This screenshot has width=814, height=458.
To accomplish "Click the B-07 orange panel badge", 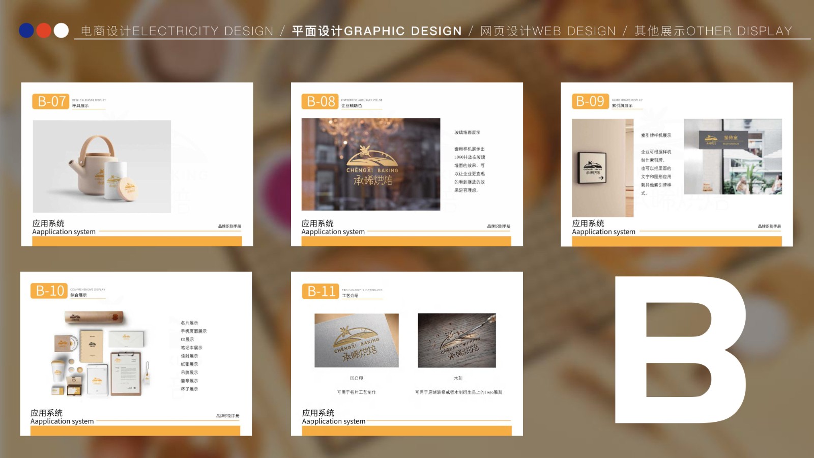I will click(x=51, y=101).
